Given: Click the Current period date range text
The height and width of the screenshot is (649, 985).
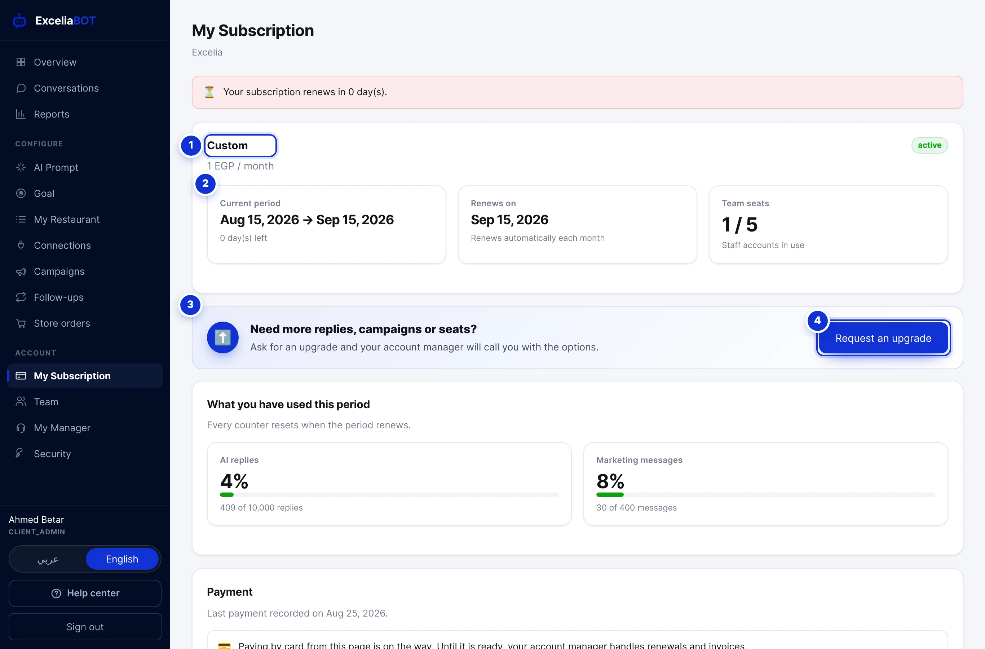Looking at the screenshot, I should click(x=307, y=220).
